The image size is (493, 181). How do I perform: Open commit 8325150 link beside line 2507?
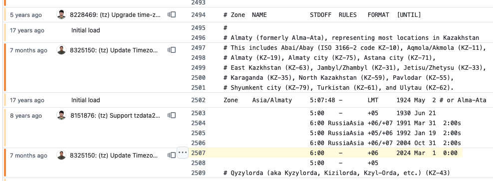(114, 156)
